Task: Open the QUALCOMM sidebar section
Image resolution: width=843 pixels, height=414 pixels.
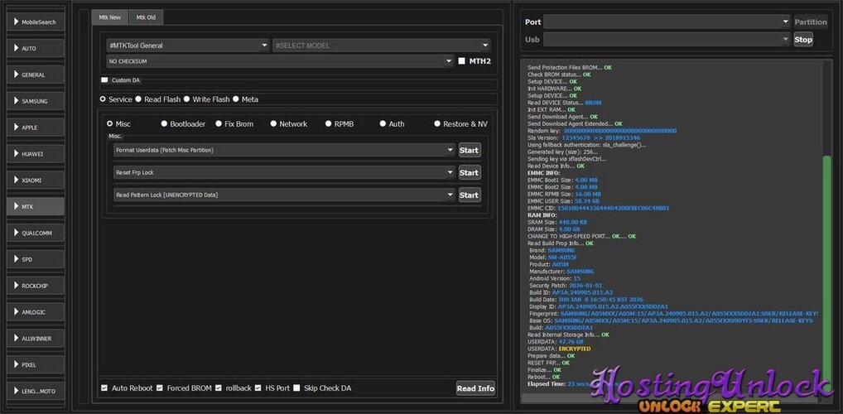Action: coord(36,233)
